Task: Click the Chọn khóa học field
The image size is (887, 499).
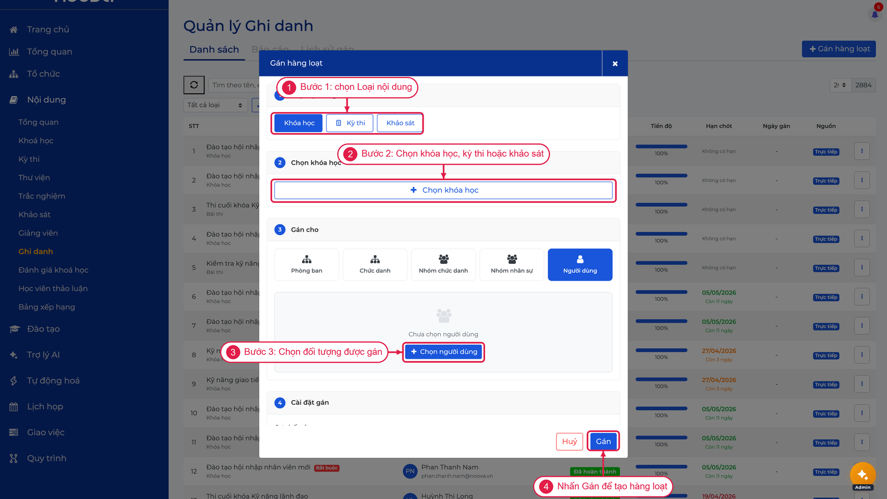Action: (443, 190)
